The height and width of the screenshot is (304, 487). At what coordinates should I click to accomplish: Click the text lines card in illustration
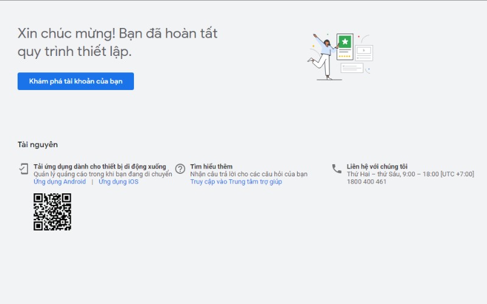351,68
